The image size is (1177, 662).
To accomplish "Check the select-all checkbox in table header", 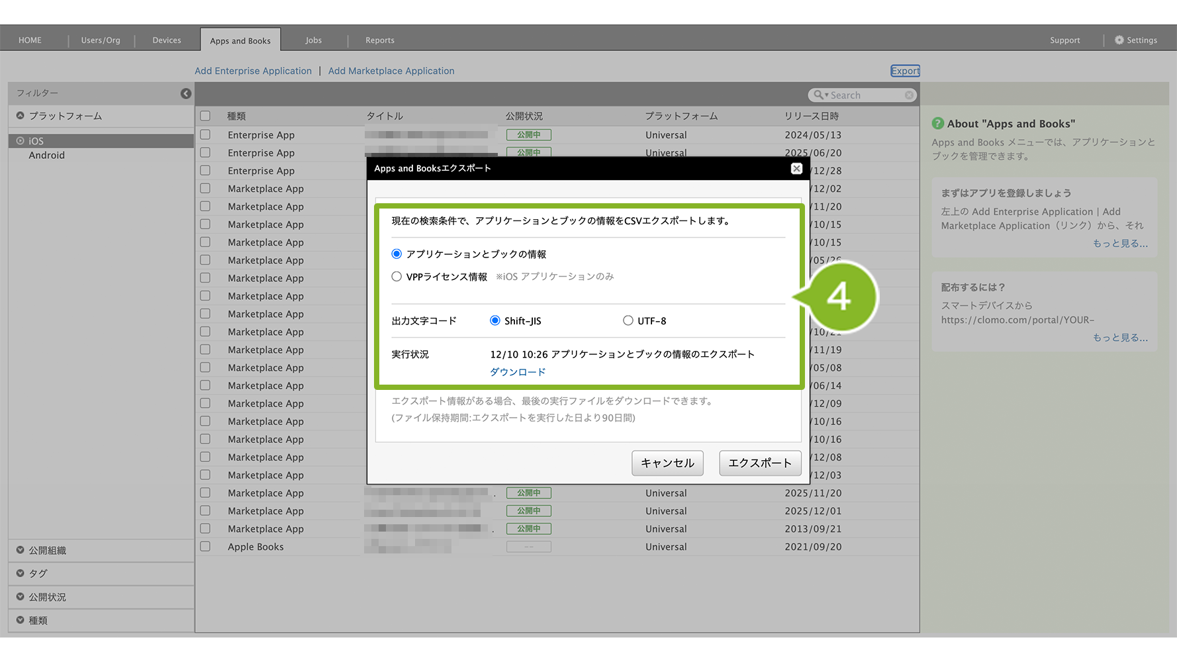I will click(205, 116).
